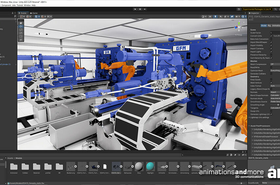Click the scene orientation gizmo
Viewport: 280px width, 185px height.
pos(239,27)
